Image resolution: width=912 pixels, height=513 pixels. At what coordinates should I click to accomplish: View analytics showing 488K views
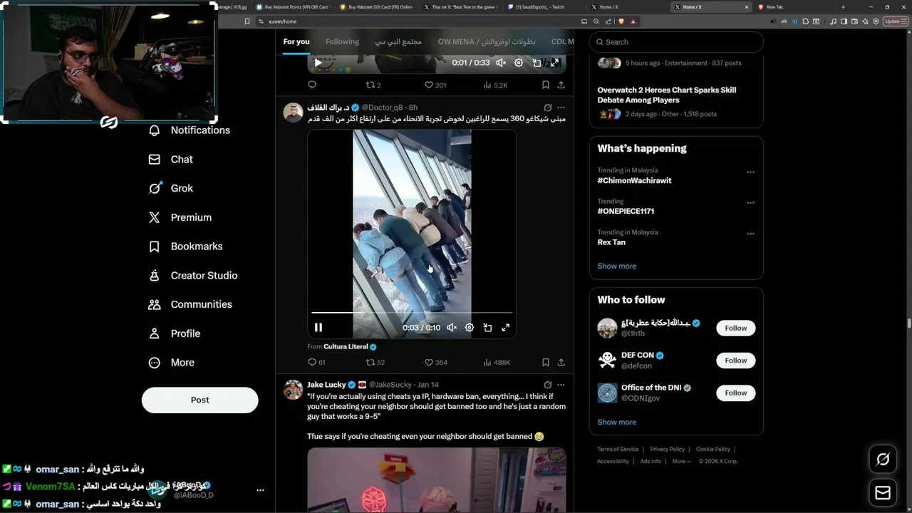[x=497, y=362]
